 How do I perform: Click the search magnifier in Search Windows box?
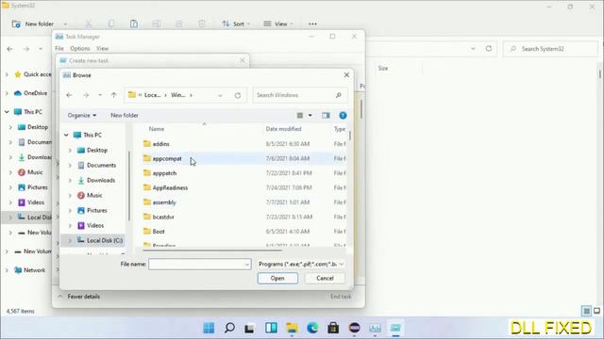[339, 95]
